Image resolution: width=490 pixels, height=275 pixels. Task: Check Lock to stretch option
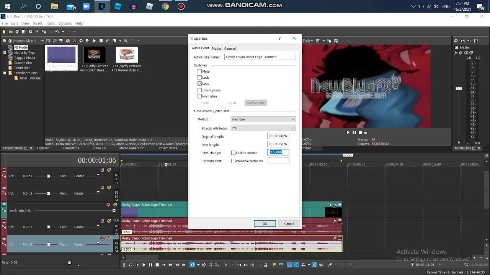233,153
